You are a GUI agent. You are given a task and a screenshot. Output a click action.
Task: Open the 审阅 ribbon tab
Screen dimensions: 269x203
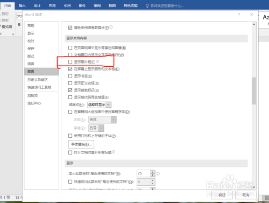[97, 5]
